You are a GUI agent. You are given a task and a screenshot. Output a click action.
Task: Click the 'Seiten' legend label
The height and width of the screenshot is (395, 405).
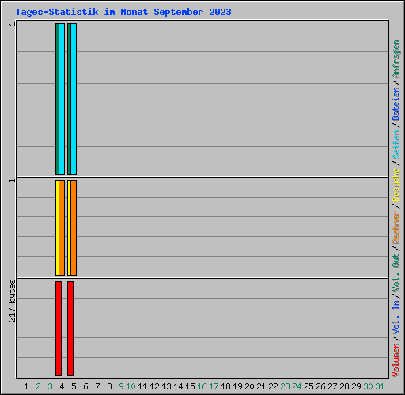coord(396,145)
